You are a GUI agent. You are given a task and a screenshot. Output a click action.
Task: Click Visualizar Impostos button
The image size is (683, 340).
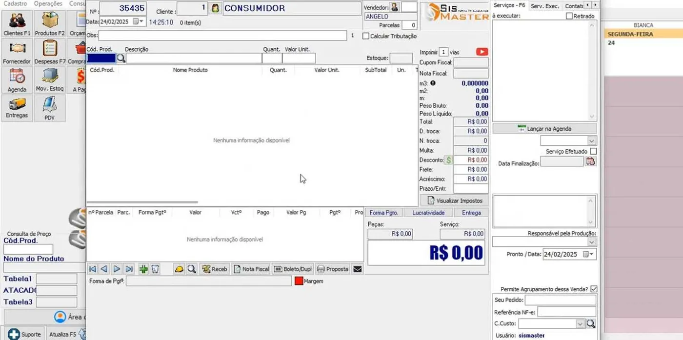tap(455, 200)
